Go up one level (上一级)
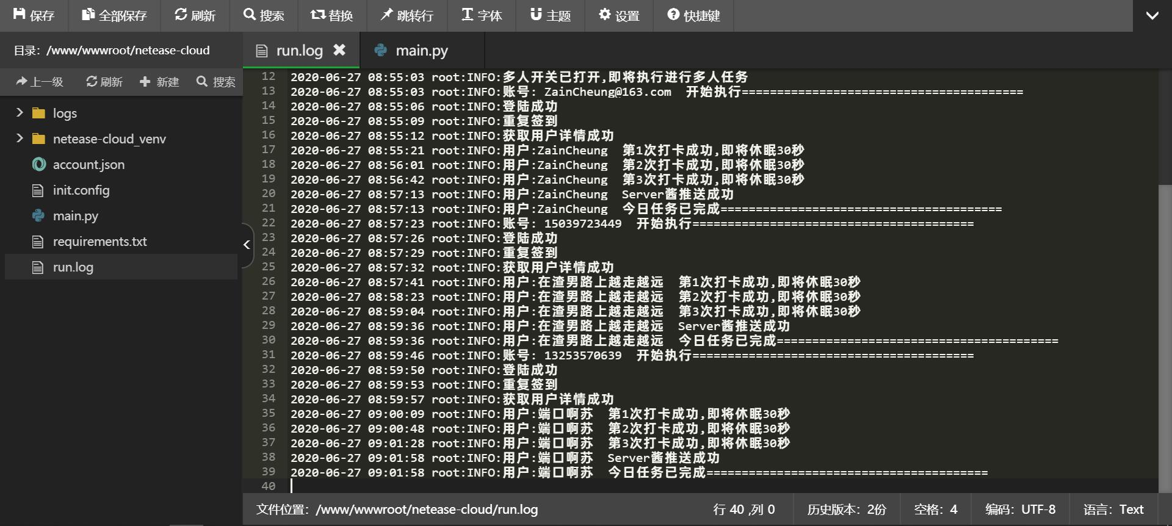This screenshot has width=1172, height=526. pyautogui.click(x=40, y=82)
